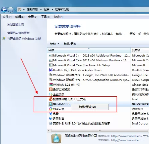Sort by the 发布者 column header

(x=140, y=50)
